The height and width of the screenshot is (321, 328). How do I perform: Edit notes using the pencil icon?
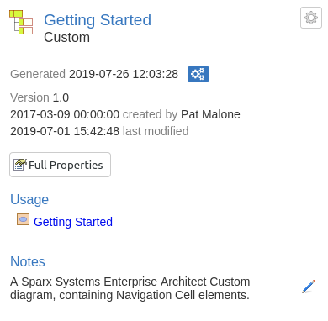[309, 287]
